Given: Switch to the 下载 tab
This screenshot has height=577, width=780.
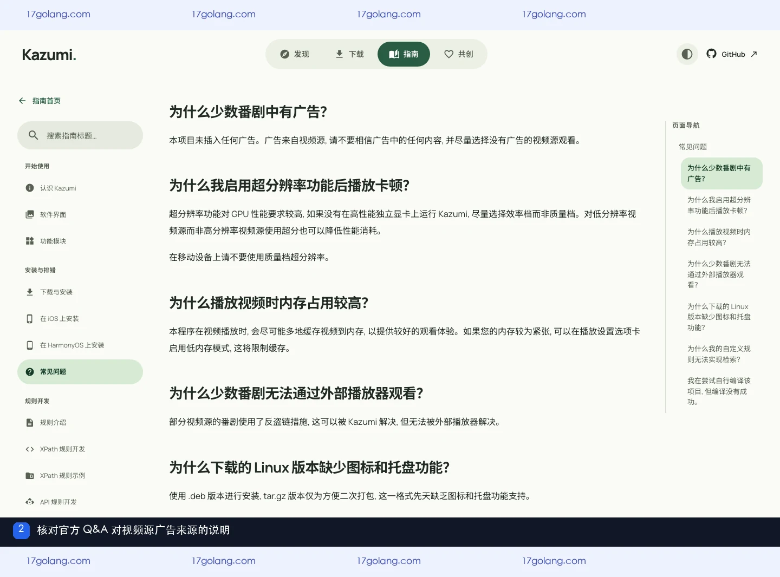Looking at the screenshot, I should point(349,54).
